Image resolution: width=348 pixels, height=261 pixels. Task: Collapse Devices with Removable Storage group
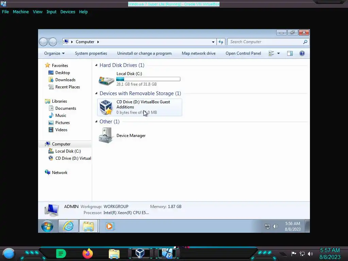coord(96,93)
